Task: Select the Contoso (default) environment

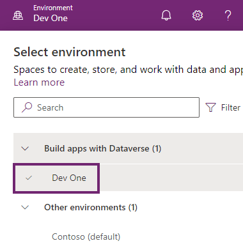Action: click(x=86, y=236)
